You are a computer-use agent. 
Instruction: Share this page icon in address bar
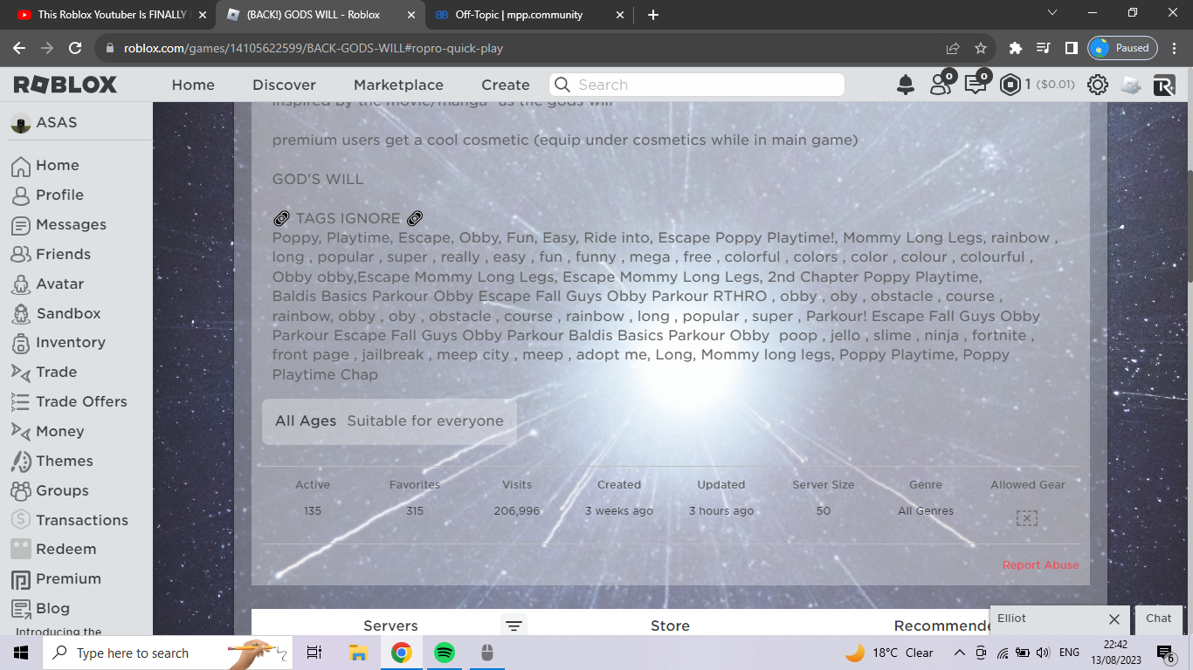tap(953, 48)
